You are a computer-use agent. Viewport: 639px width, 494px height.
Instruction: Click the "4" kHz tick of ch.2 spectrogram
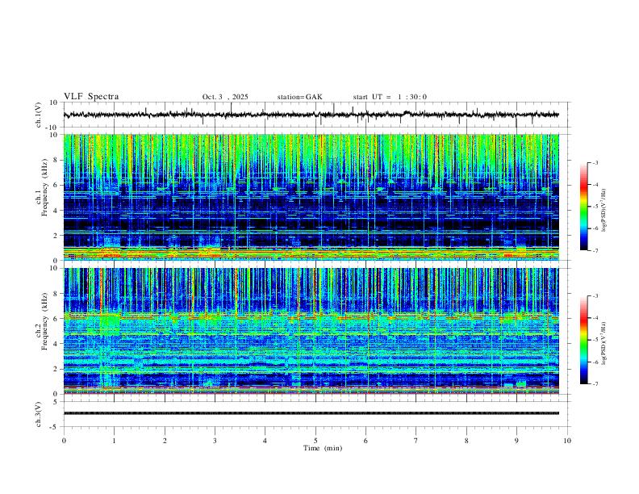pyautogui.click(x=56, y=344)
